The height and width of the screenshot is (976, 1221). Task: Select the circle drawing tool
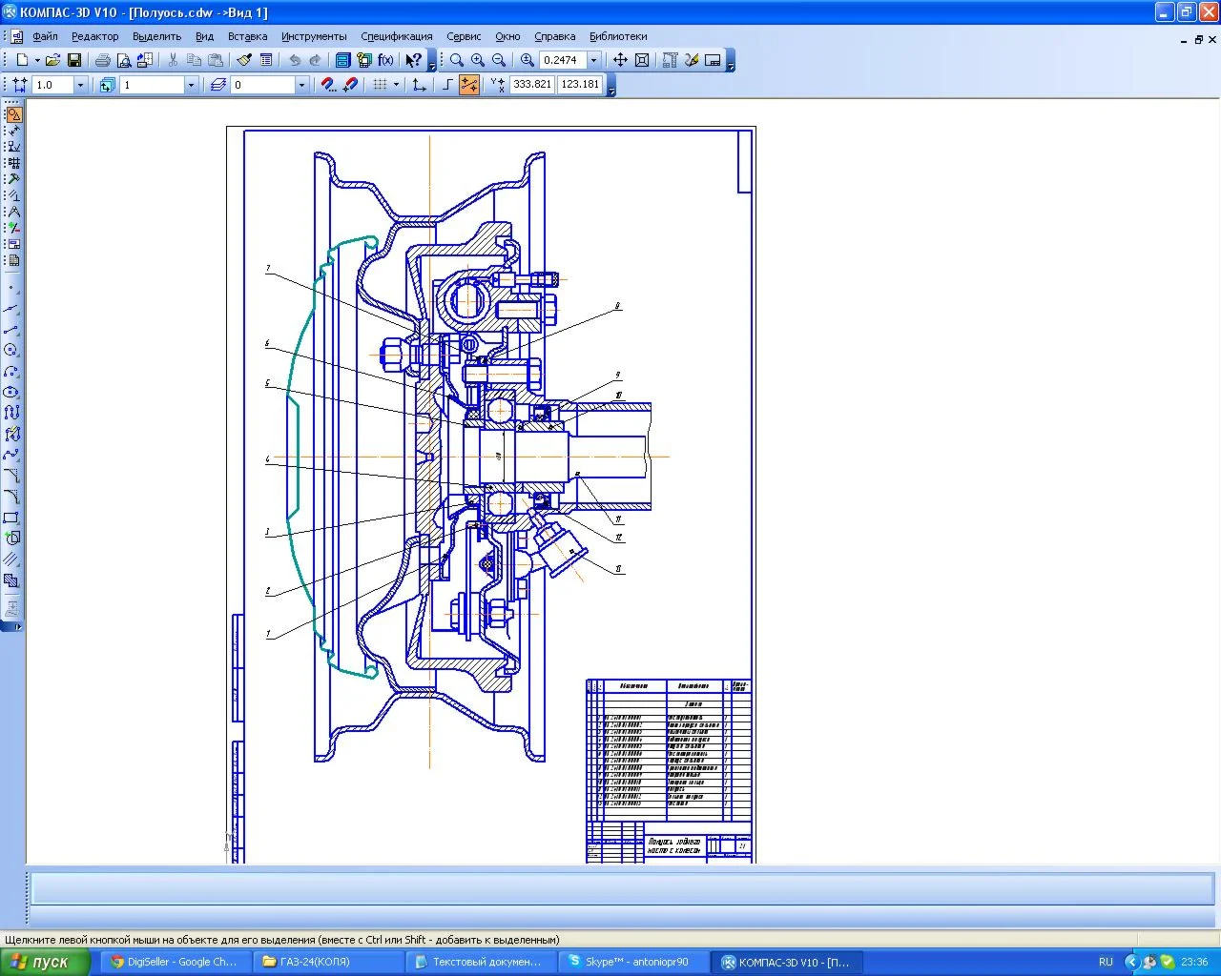pos(11,350)
